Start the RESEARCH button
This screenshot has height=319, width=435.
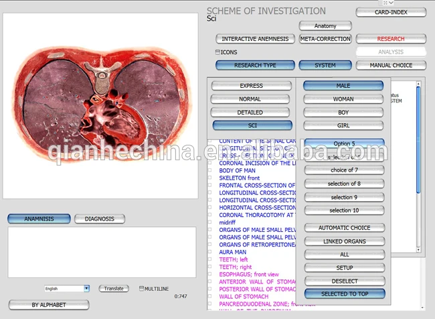coord(391,39)
